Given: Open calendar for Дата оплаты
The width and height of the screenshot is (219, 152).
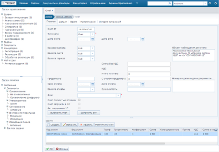Looking at the screenshot, I should (x=143, y=84).
